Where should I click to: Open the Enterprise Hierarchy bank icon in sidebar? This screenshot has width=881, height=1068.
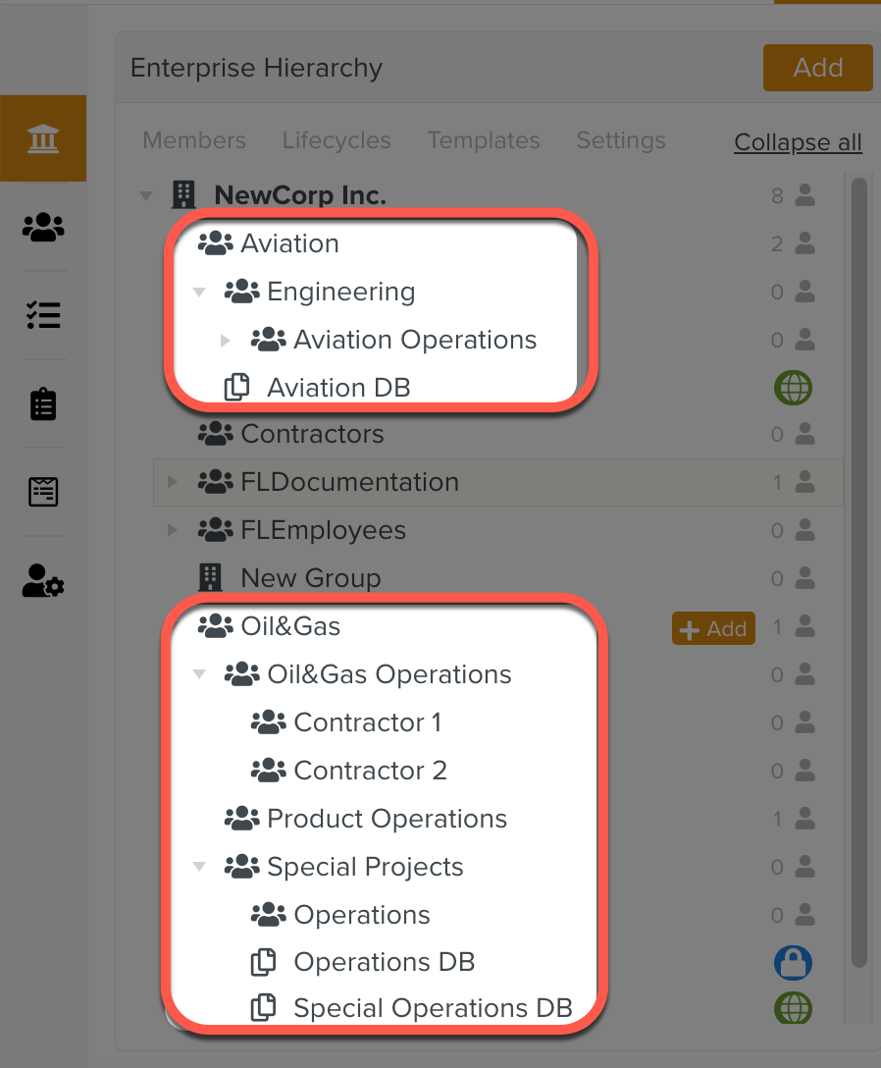[x=43, y=138]
